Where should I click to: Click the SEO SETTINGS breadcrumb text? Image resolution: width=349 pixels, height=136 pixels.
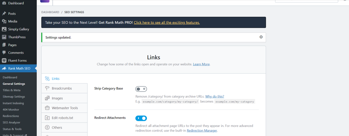point(74,12)
